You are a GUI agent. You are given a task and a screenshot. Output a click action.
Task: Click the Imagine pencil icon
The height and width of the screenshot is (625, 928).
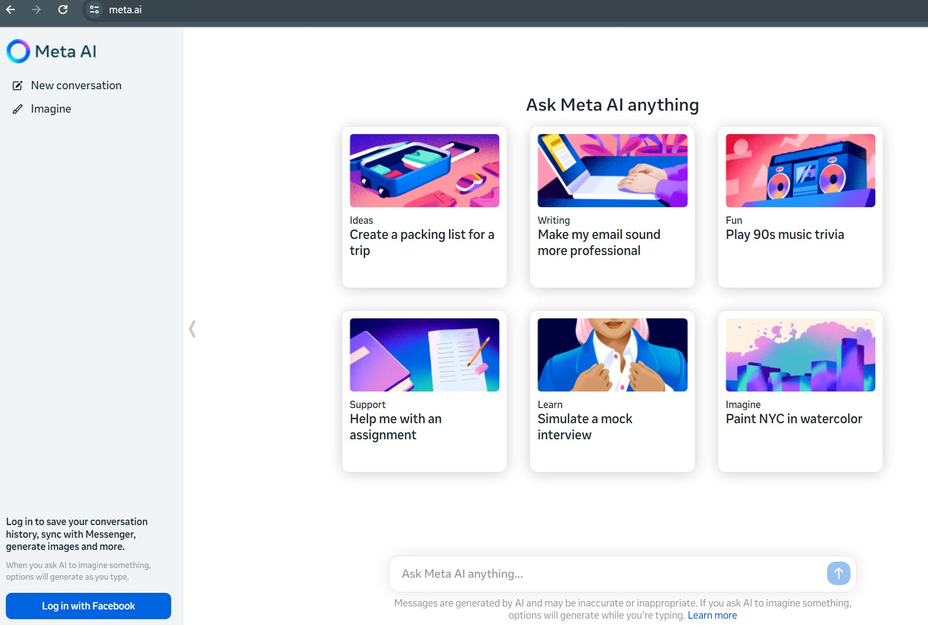pos(18,109)
